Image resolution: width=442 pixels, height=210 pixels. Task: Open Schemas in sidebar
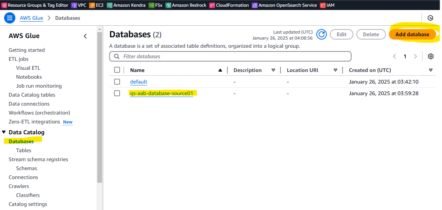27,168
